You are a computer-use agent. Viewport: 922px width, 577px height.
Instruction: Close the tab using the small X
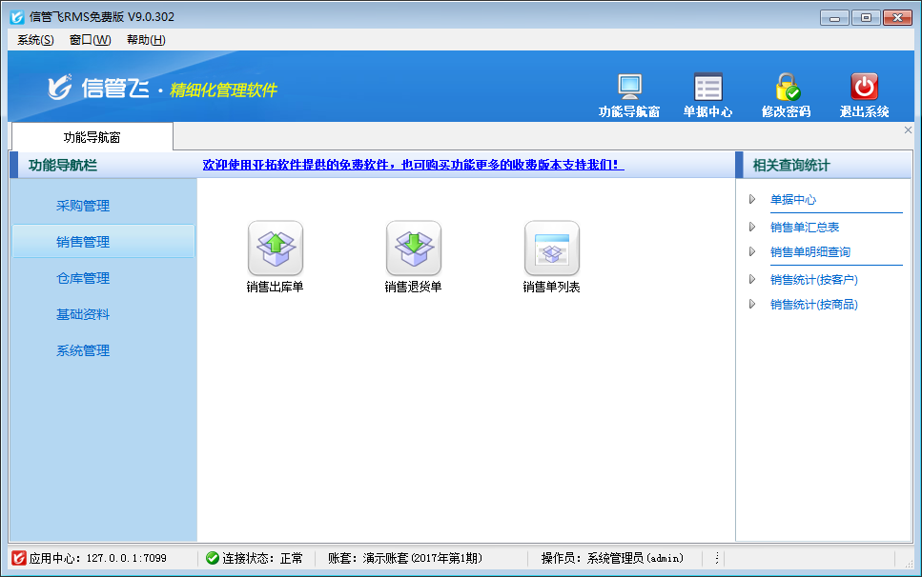pyautogui.click(x=908, y=130)
